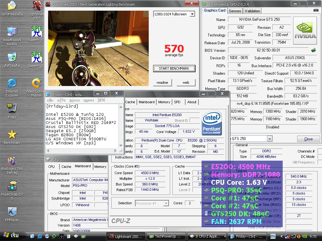Open the Start menu
This screenshot has height=241, width=322.
click(12, 236)
